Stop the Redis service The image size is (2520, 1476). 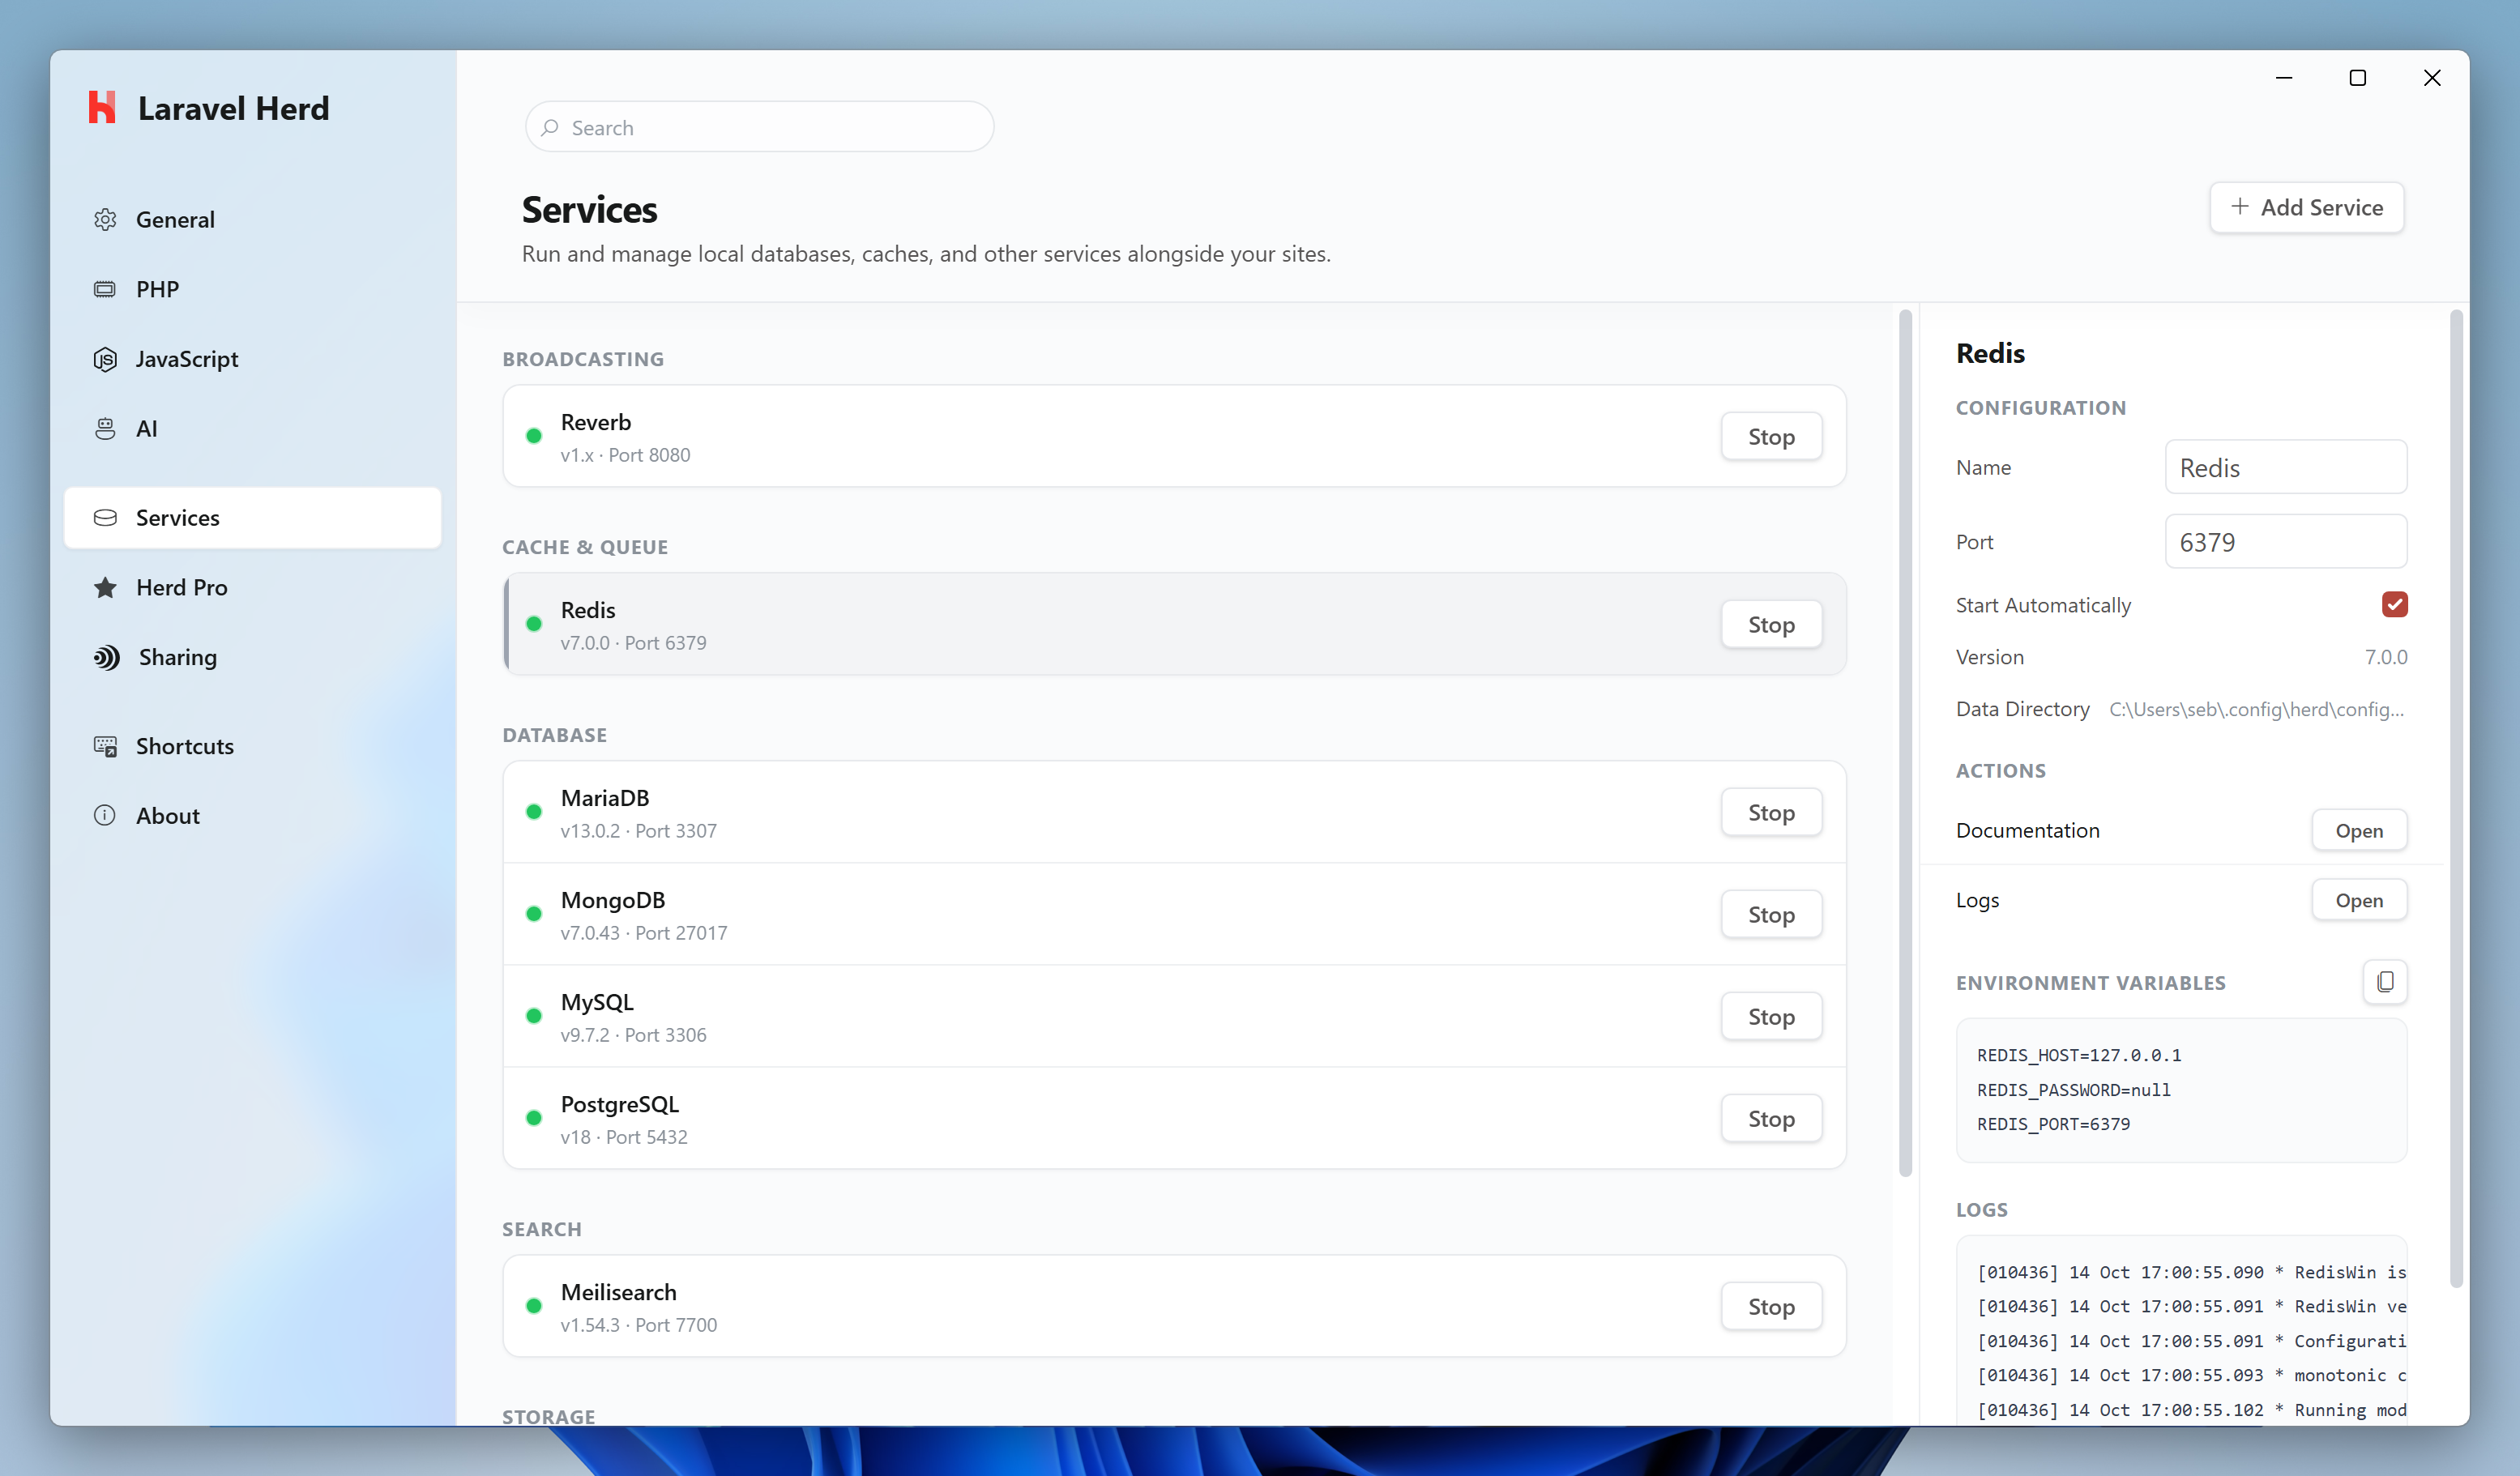coord(1771,624)
